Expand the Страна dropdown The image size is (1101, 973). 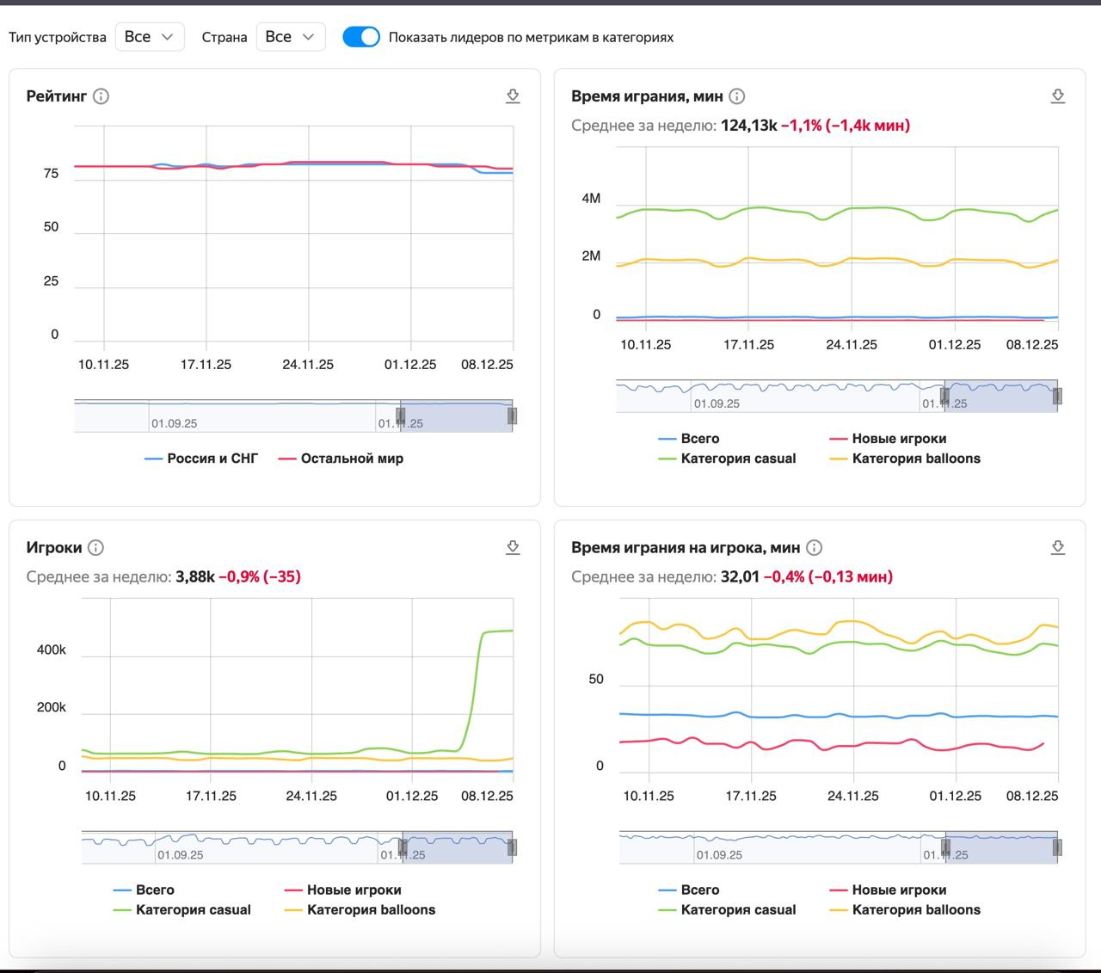coord(290,37)
